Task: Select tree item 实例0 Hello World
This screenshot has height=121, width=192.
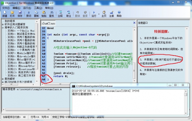Action: click(x=21, y=31)
